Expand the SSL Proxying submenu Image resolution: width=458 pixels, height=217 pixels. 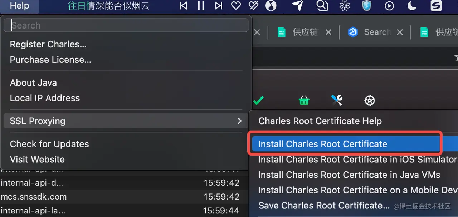pyautogui.click(x=126, y=121)
